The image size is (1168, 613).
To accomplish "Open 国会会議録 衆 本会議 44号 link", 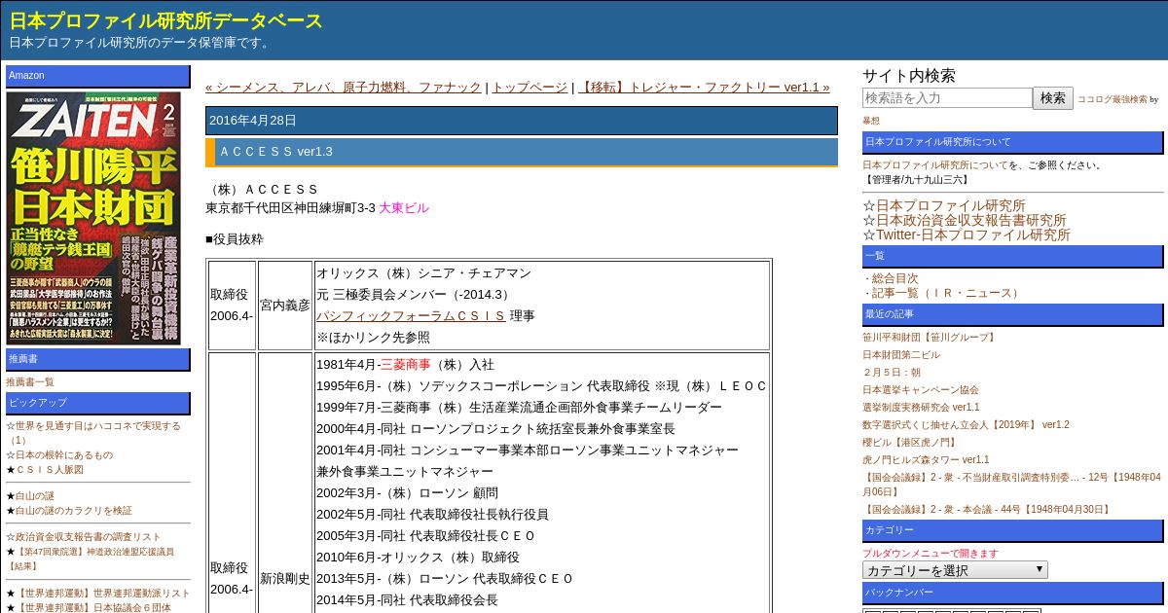I will click(x=987, y=510).
